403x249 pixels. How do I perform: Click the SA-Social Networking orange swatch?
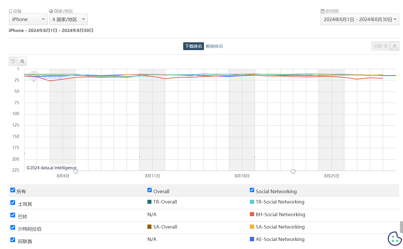click(x=252, y=227)
